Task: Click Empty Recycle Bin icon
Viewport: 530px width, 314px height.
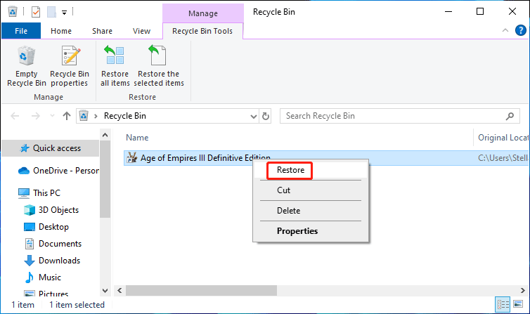Action: click(x=27, y=56)
